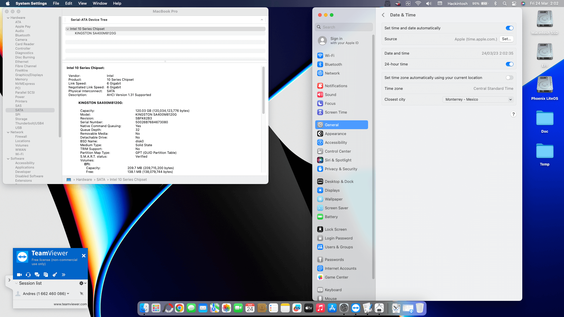564x317 pixels.
Task: Open the Help menu
Action: coord(117,4)
